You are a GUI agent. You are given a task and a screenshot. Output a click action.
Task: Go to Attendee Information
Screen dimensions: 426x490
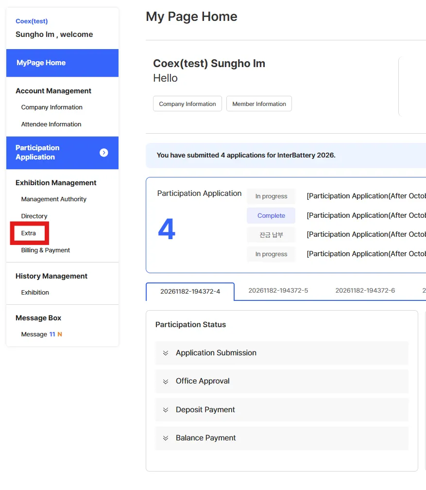click(51, 124)
